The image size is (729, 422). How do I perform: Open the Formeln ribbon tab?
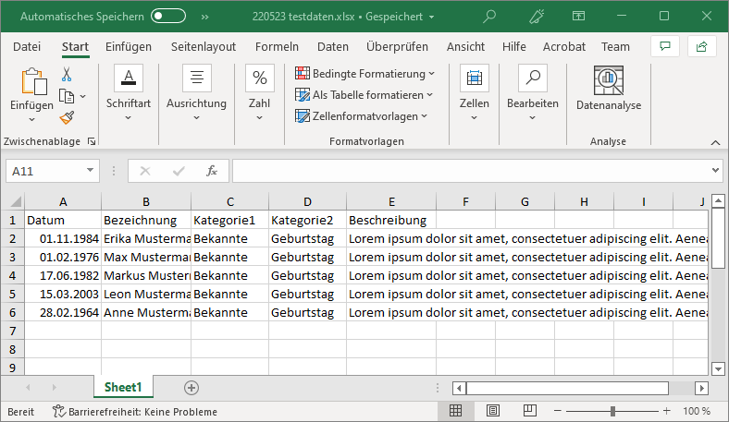click(277, 46)
